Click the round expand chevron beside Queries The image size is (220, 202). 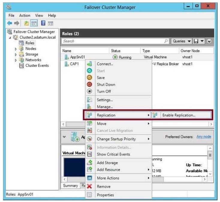209,41
